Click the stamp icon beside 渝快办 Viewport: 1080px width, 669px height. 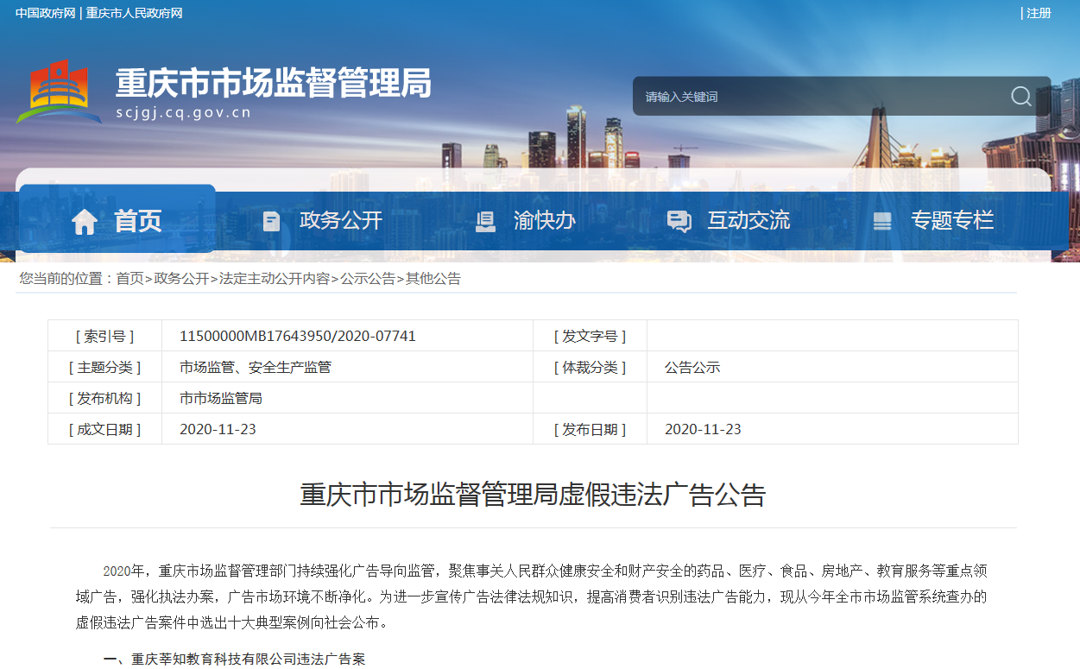click(x=486, y=222)
